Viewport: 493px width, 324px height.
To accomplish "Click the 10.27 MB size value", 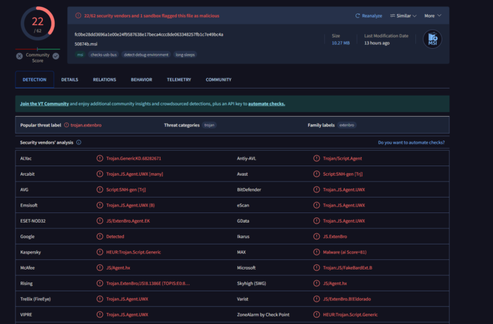I will (340, 43).
